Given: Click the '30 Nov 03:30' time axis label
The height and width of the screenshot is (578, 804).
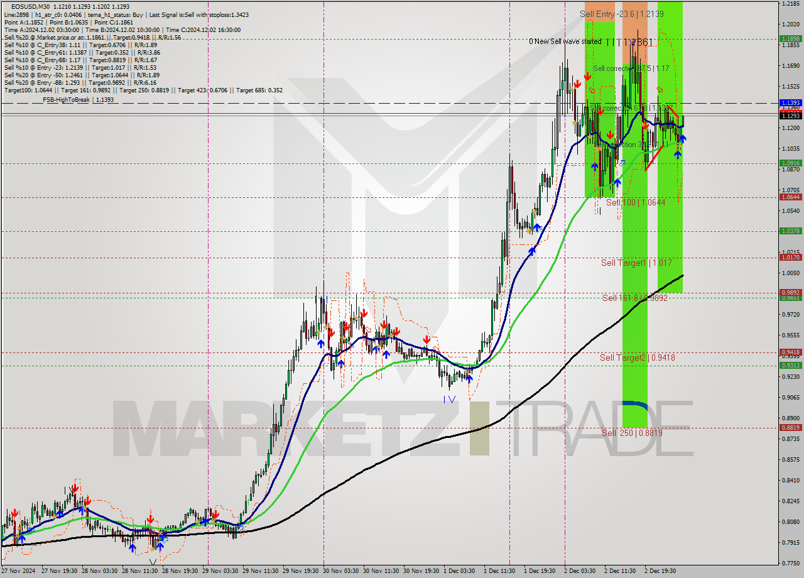Looking at the screenshot, I should pyautogui.click(x=340, y=571).
